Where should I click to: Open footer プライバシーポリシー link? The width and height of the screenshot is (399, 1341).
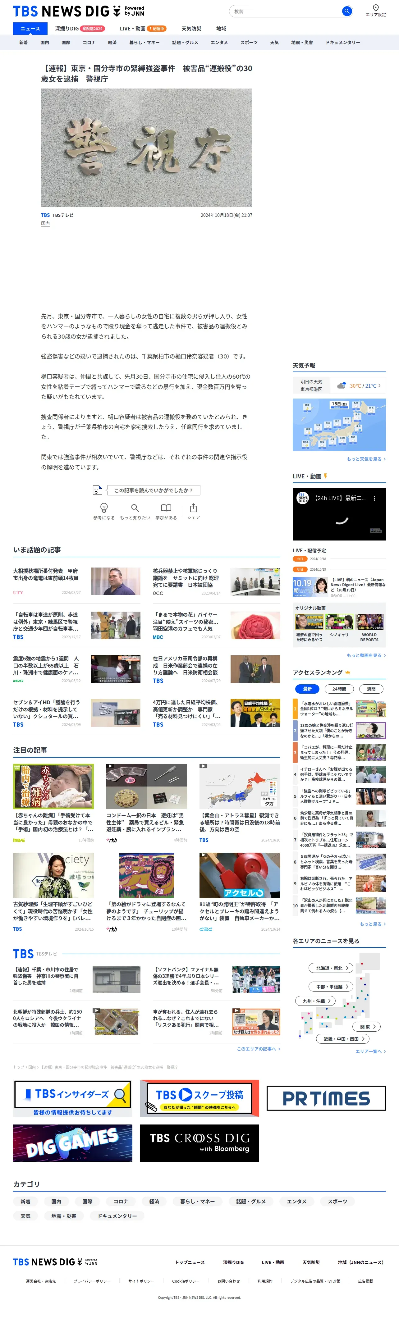92,1281
